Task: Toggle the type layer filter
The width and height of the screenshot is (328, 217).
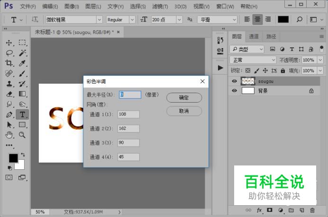Action: (292, 49)
